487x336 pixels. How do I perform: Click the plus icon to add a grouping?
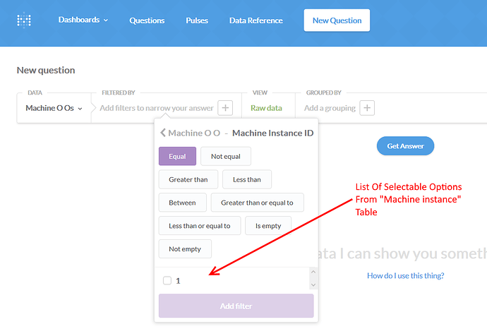[367, 108]
